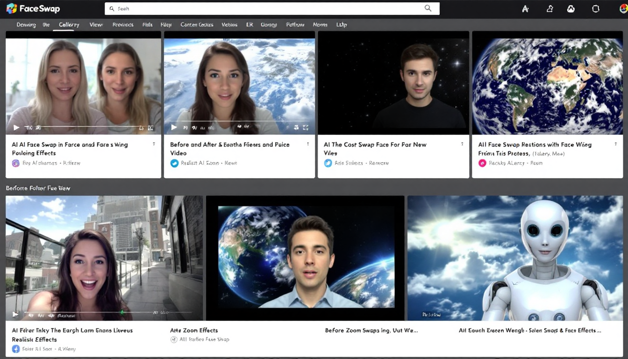
Task: Click the blue channel avatar under Before and After video
Action: [174, 163]
